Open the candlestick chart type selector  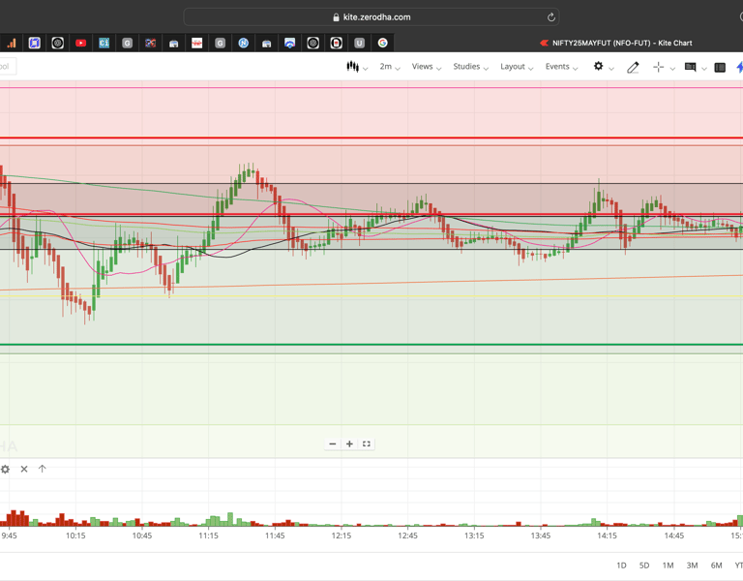click(x=352, y=67)
